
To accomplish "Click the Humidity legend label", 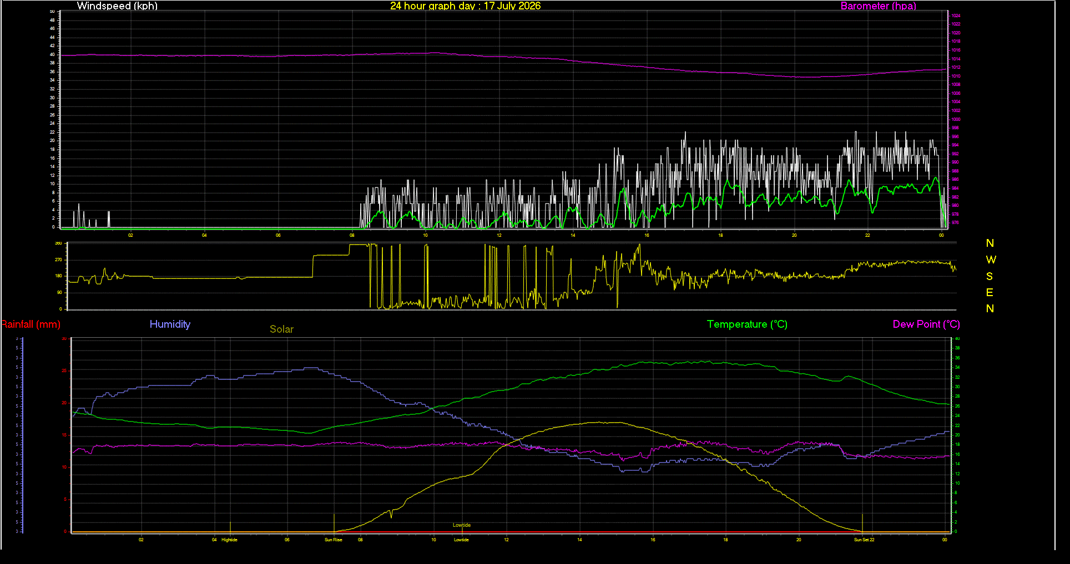I will (x=170, y=324).
